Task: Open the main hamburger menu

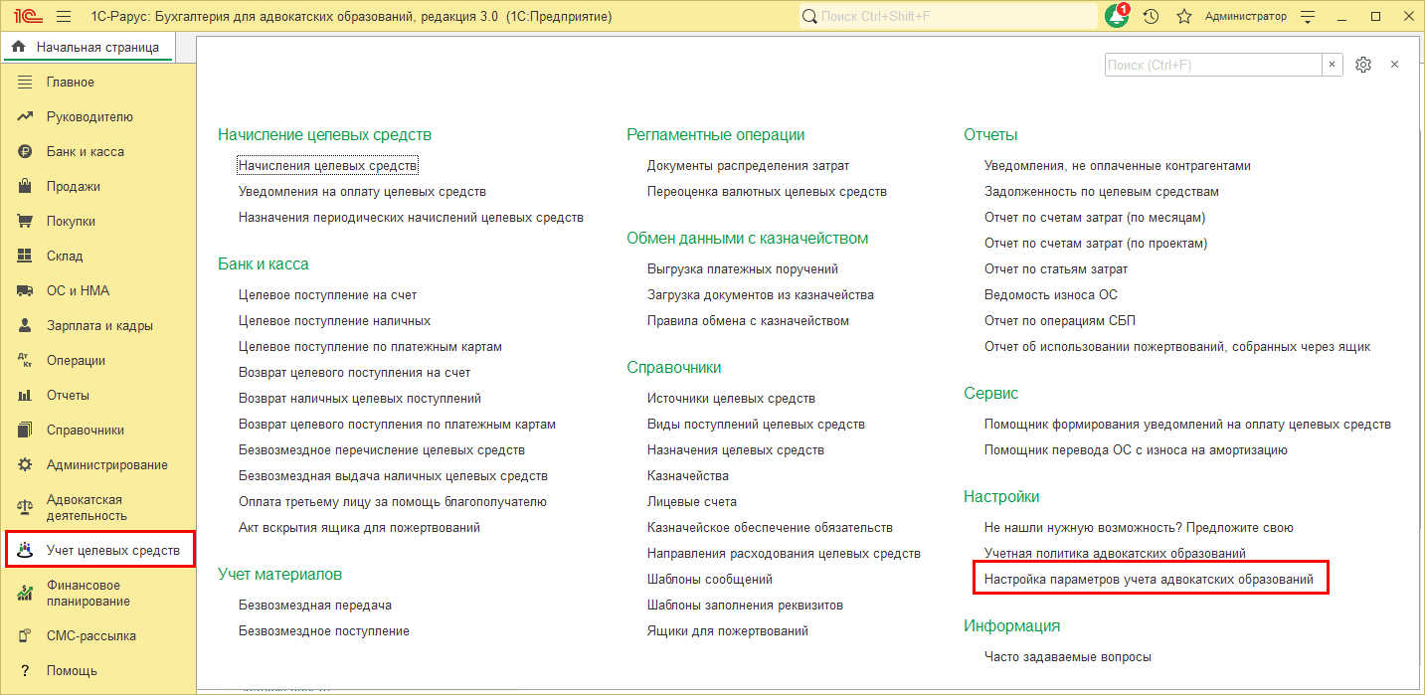Action: click(64, 17)
